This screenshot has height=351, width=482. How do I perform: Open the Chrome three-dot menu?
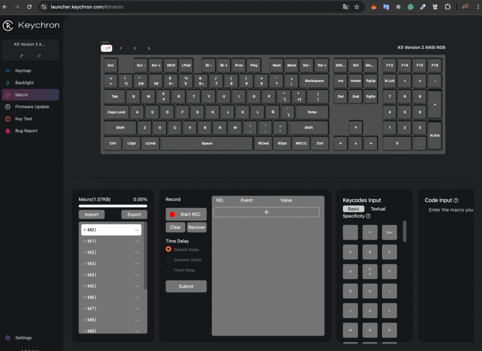click(478, 7)
